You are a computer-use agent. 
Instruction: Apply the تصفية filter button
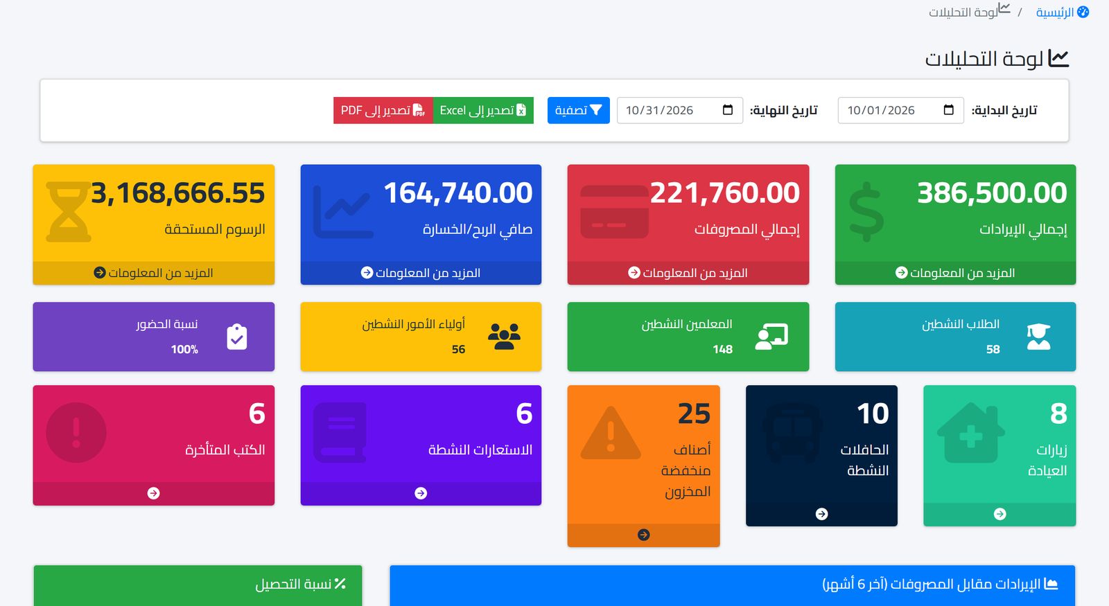[578, 110]
